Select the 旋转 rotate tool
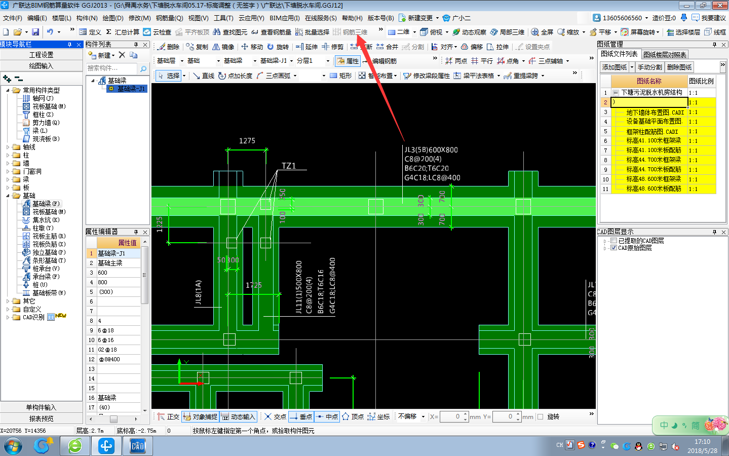This screenshot has height=456, width=729. (x=278, y=47)
